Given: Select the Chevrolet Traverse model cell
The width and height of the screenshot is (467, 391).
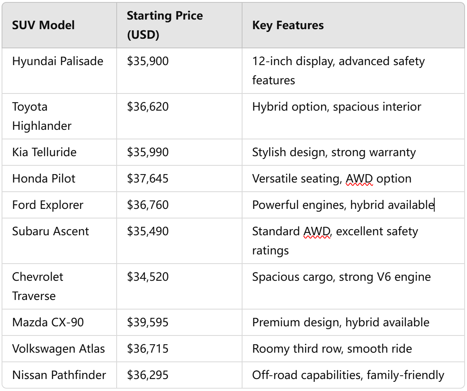Looking at the screenshot, I should [59, 286].
